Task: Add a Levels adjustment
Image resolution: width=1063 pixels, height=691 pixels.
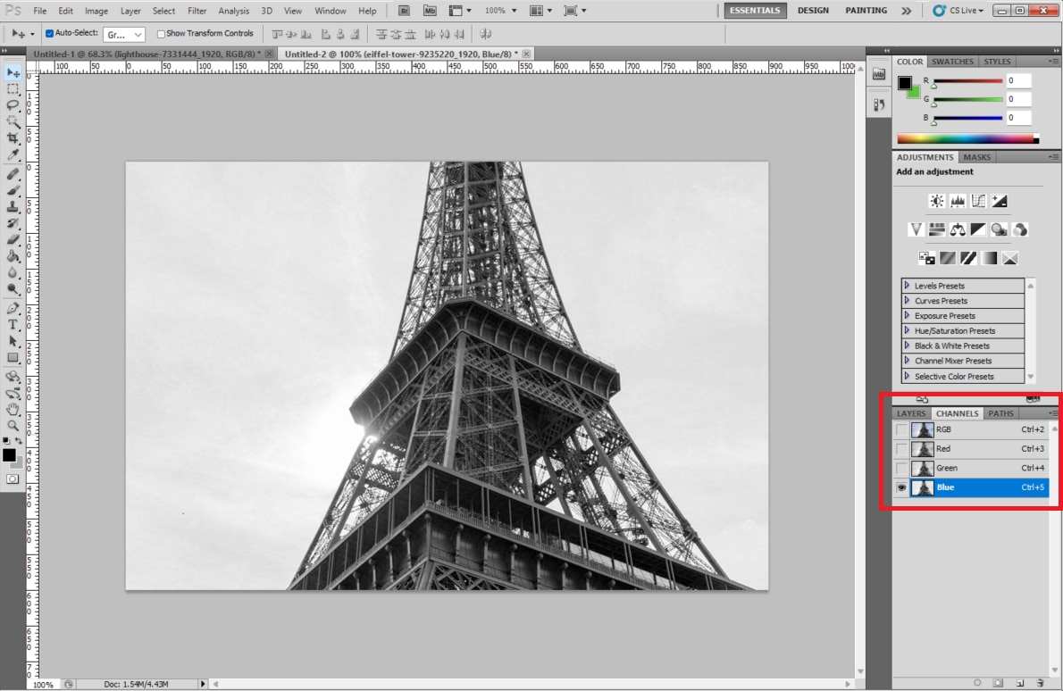Action: point(958,201)
